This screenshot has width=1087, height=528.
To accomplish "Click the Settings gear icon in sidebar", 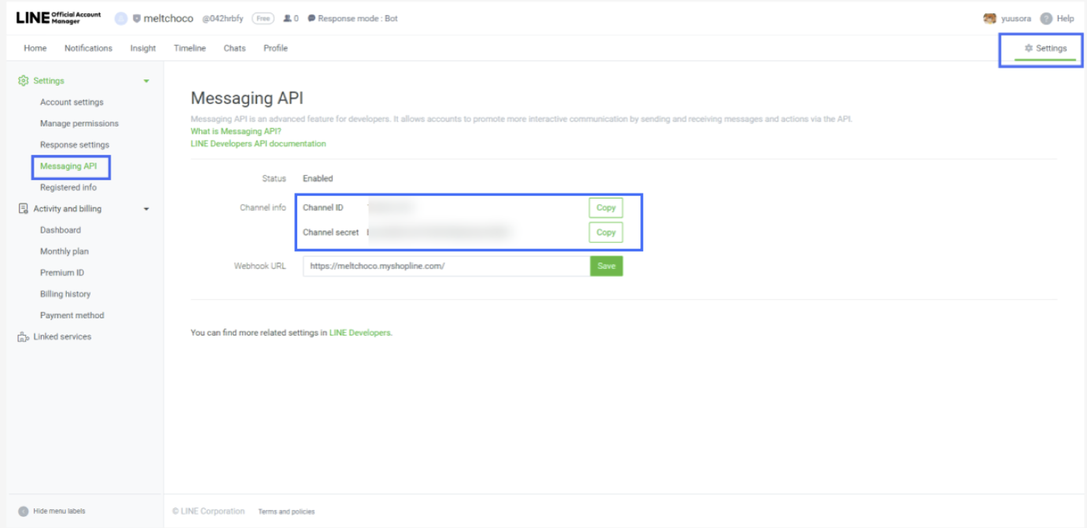I will pyautogui.click(x=23, y=81).
